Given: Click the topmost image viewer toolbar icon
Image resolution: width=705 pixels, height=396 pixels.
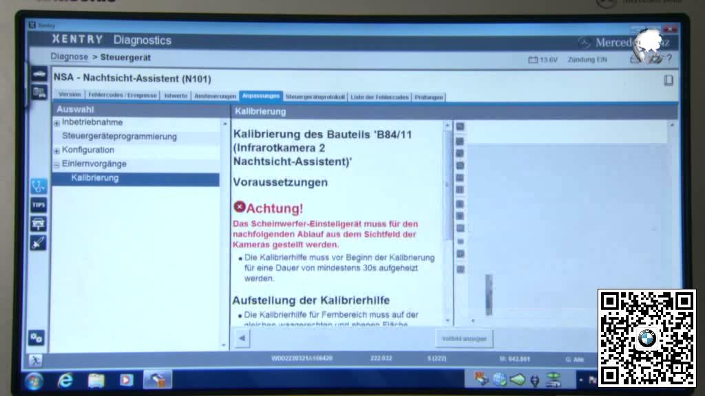Looking at the screenshot, I should 460,126.
